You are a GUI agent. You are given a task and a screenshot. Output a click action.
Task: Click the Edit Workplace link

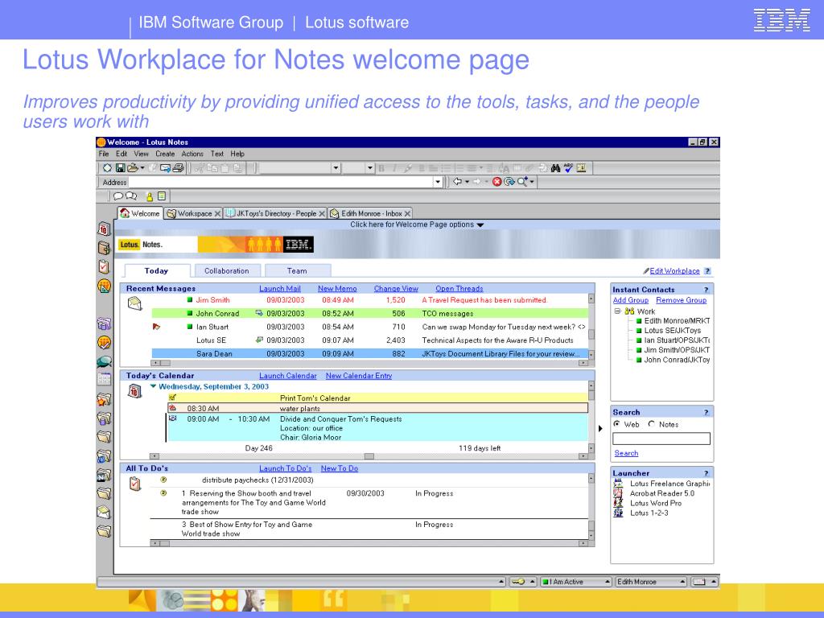675,271
